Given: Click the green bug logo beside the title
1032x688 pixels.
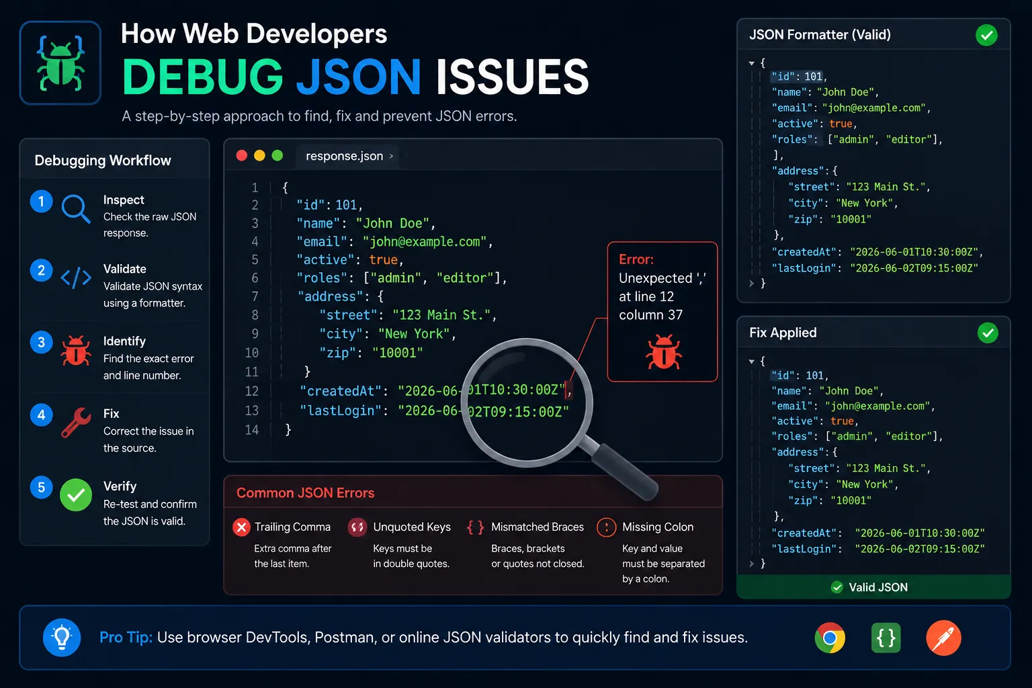Looking at the screenshot, I should 60,63.
